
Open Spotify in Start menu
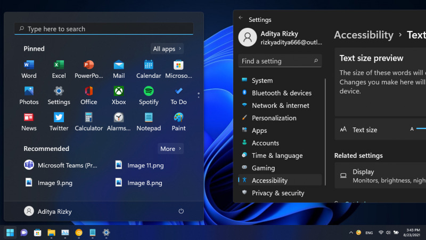pos(149,95)
